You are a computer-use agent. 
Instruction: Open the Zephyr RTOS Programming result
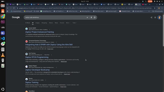(37, 57)
